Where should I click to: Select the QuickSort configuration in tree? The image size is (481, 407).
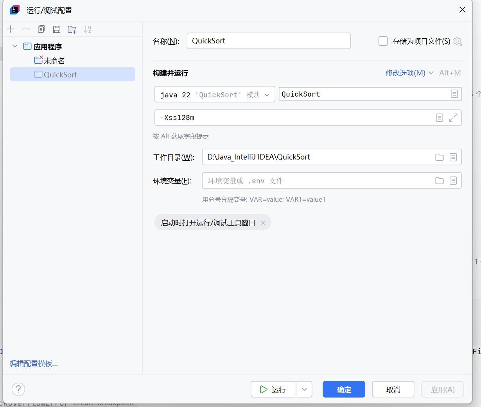coord(72,74)
